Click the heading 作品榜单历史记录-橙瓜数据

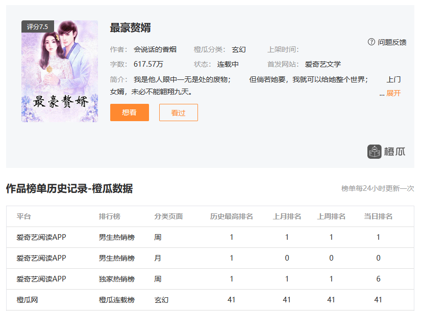click(x=69, y=188)
